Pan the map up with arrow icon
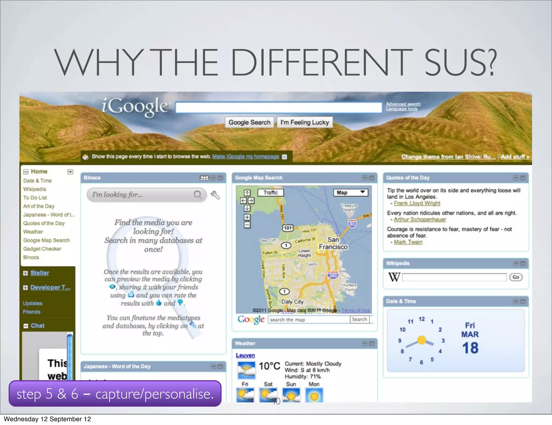This screenshot has width=552, height=425. 247,193
